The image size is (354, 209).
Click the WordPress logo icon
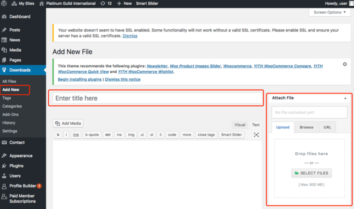pos(5,4)
